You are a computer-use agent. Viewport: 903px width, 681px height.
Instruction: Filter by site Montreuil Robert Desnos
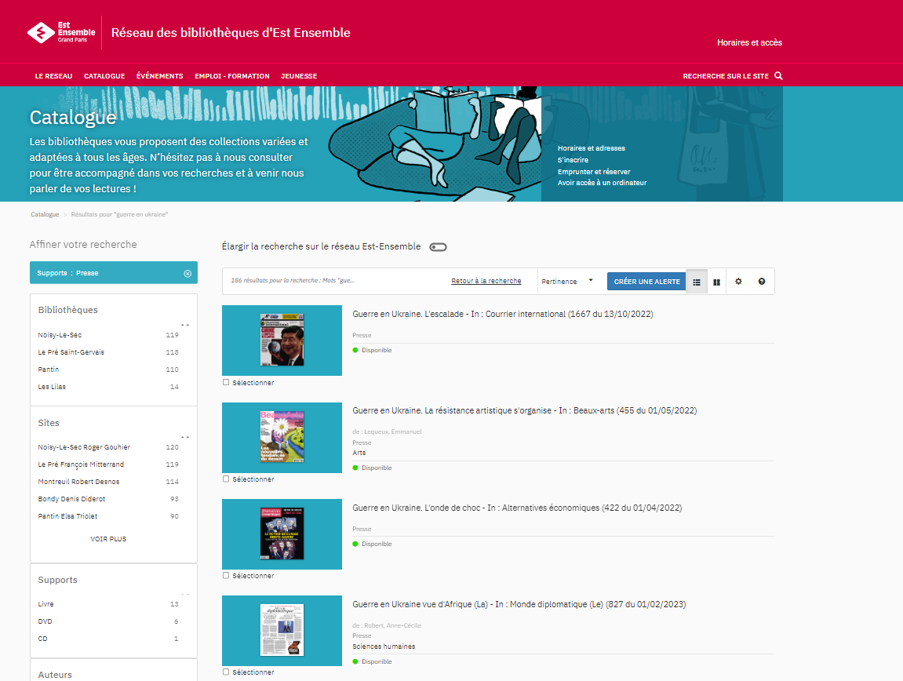79,482
